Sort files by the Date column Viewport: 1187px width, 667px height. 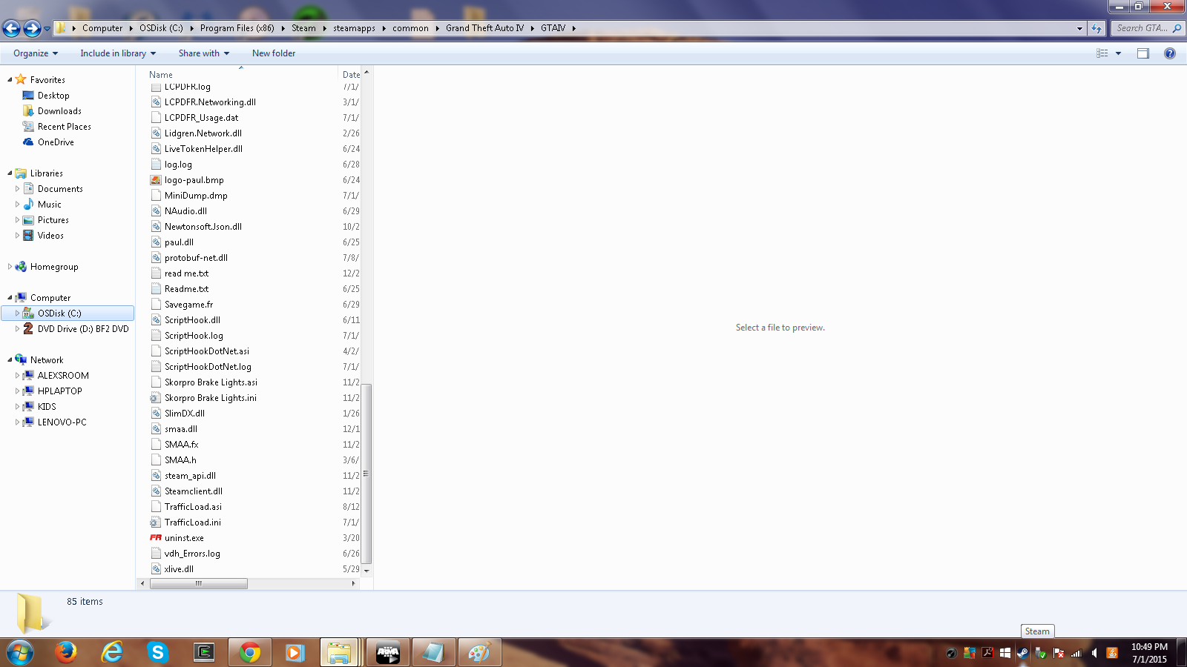tap(350, 74)
